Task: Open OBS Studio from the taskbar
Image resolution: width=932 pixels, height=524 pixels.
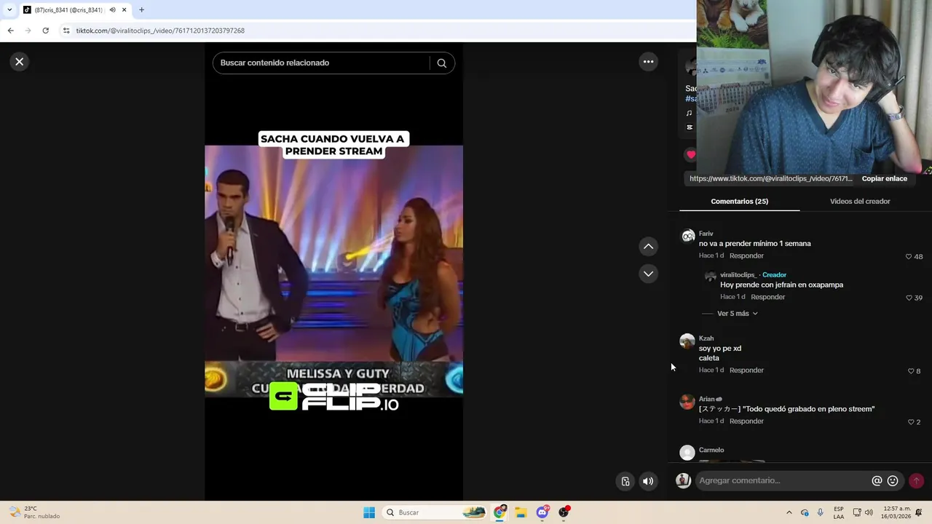Action: click(x=564, y=512)
